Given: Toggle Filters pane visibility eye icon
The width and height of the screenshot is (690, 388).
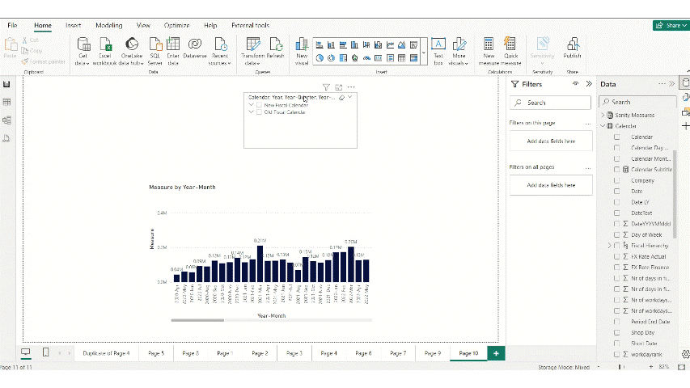Looking at the screenshot, I should (x=575, y=84).
